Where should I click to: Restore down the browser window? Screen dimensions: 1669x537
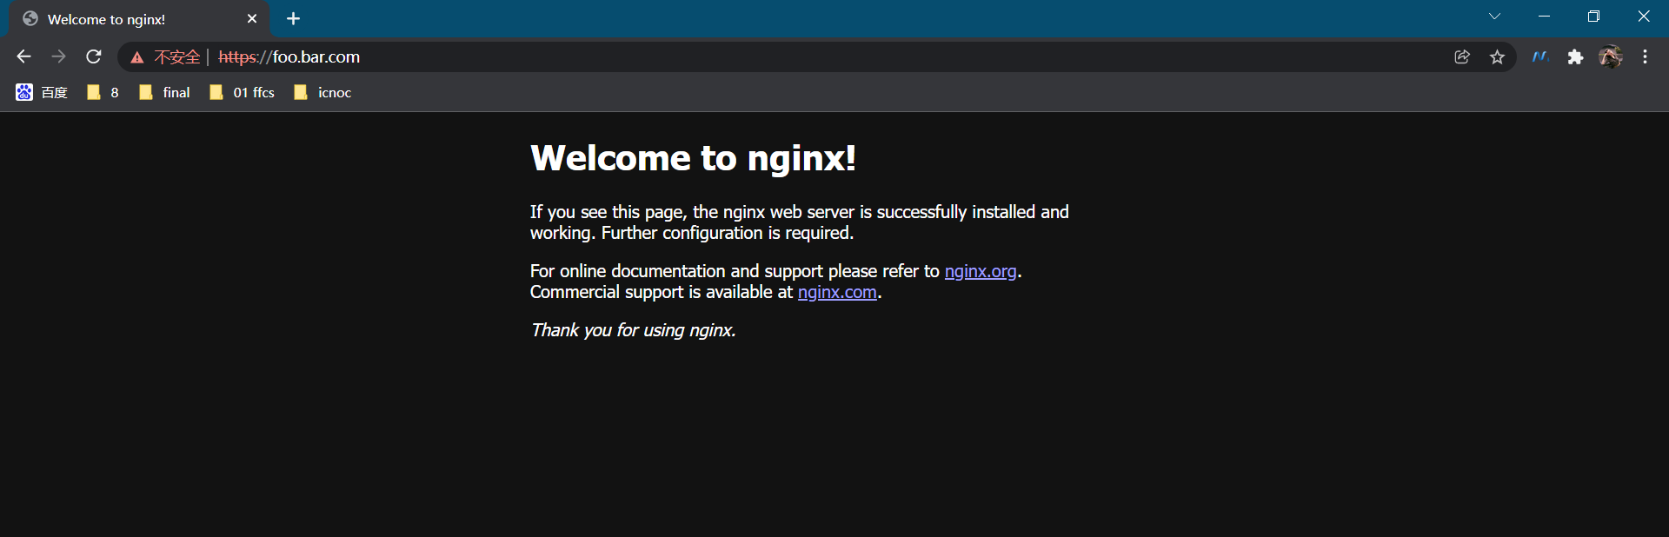(x=1593, y=17)
